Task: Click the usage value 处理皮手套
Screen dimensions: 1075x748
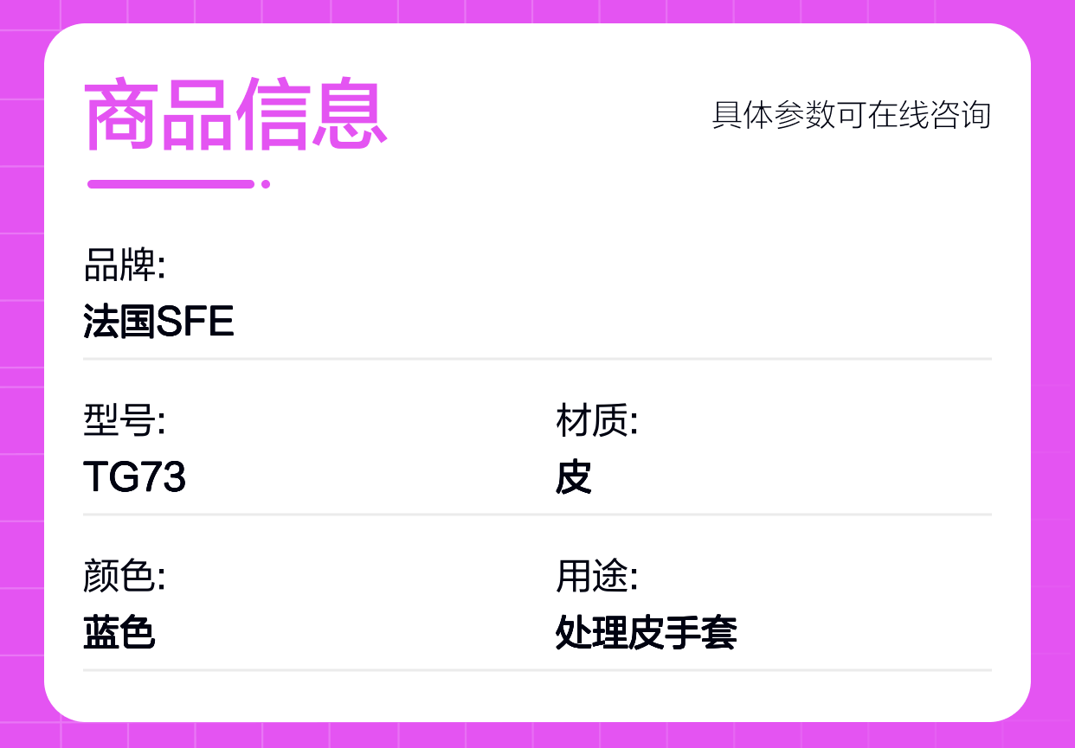Action: pos(646,633)
